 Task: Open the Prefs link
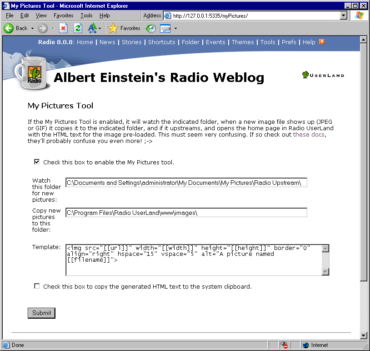click(x=289, y=42)
